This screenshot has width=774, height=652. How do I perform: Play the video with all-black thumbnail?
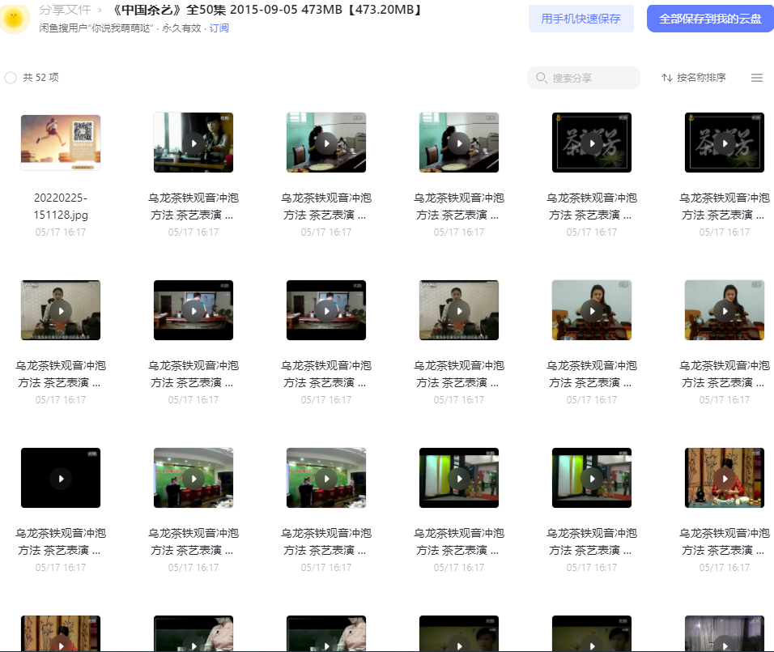coord(61,478)
